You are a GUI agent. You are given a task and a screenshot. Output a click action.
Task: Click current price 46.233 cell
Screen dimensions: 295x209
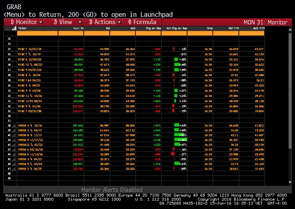tap(79, 49)
